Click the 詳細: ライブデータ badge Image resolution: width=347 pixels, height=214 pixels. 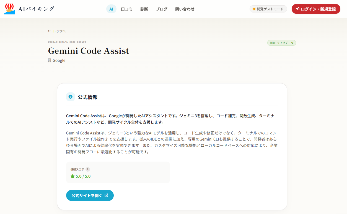(x=282, y=43)
